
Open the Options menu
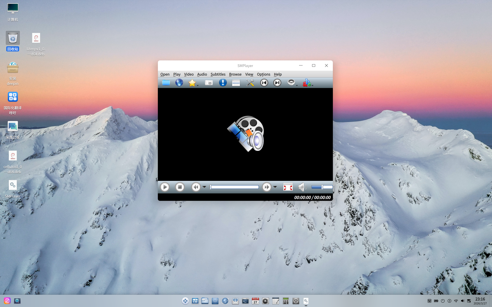(263, 74)
